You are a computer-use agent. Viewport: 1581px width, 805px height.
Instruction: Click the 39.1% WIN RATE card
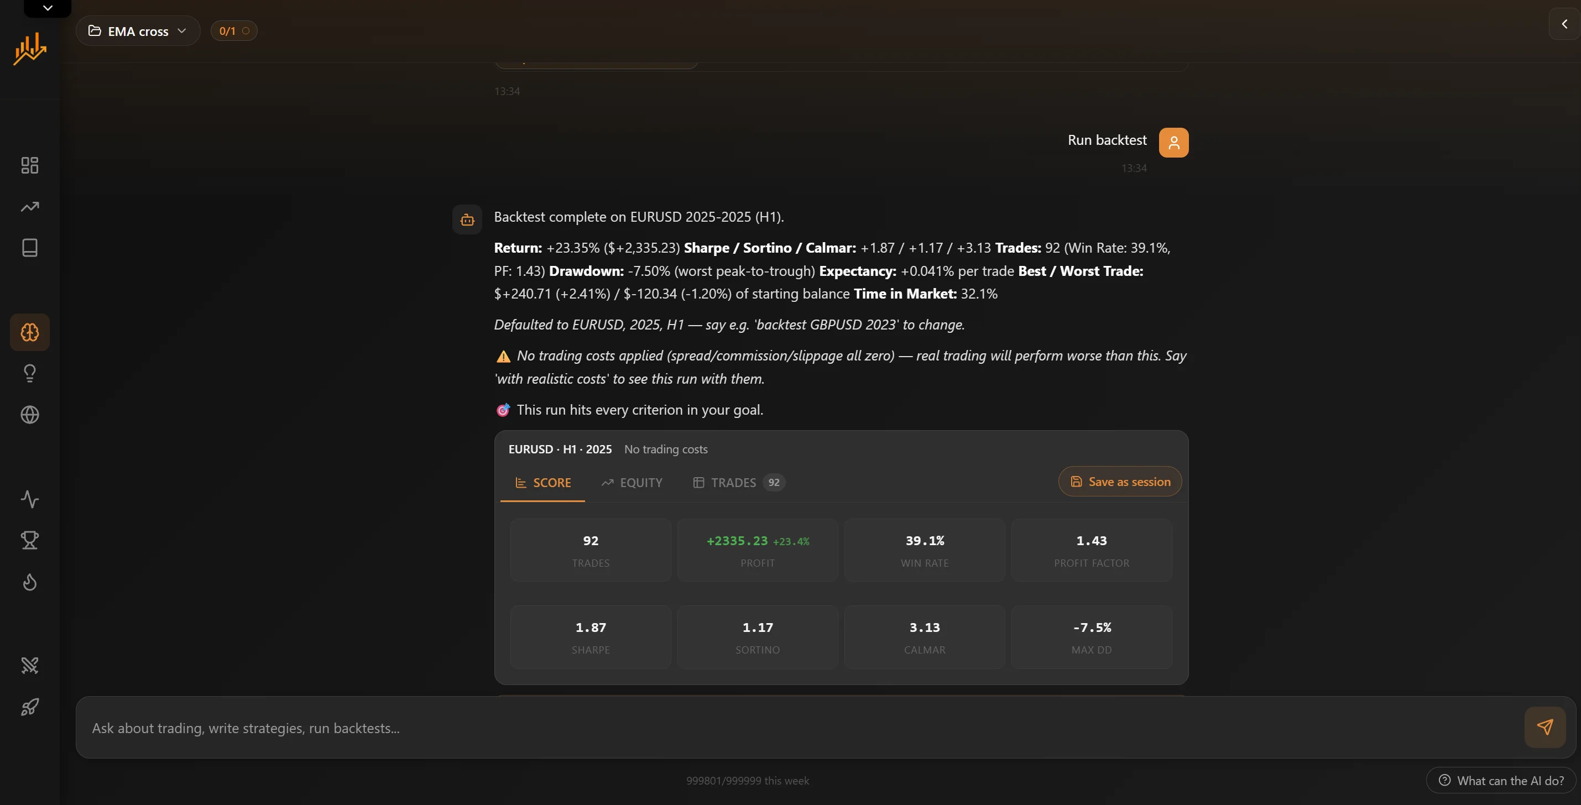924,550
